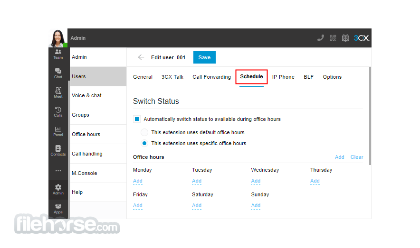The height and width of the screenshot is (248, 420).
Task: Open the Admin menu item in list
Action: click(x=98, y=57)
